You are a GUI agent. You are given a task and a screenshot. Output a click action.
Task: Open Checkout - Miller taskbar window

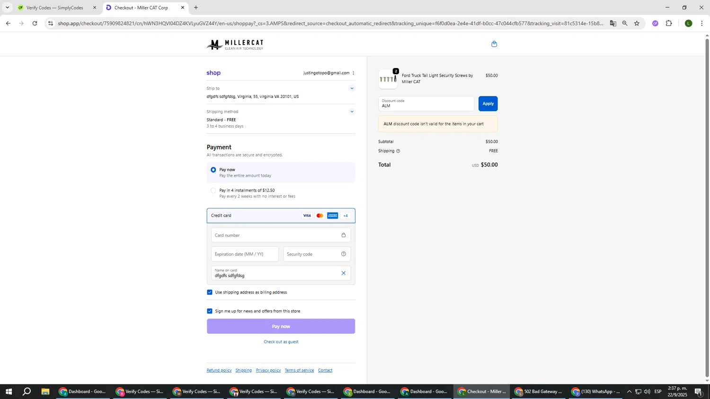pos(482,391)
